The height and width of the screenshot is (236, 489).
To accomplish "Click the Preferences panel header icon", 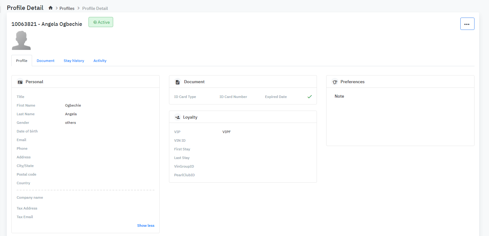I will [335, 82].
